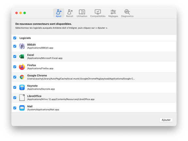Switch to the Retrait tab
This screenshot has width=188, height=141.
(x=70, y=13)
